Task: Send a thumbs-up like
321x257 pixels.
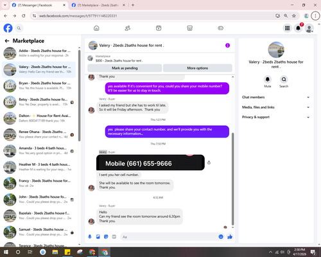Action: pos(230,236)
